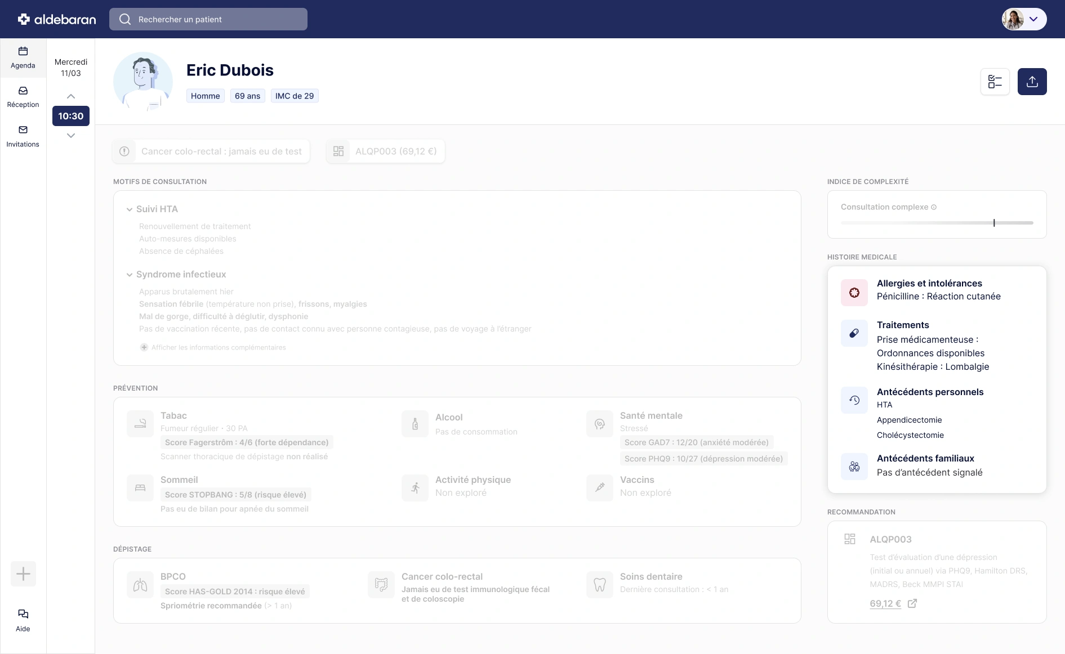Click the Sommeil bed icon
Image resolution: width=1065 pixels, height=654 pixels.
pos(140,488)
